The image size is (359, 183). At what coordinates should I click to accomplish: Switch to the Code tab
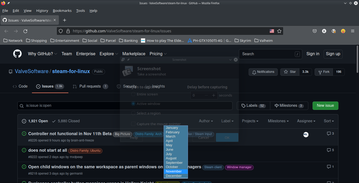[x=20, y=86]
